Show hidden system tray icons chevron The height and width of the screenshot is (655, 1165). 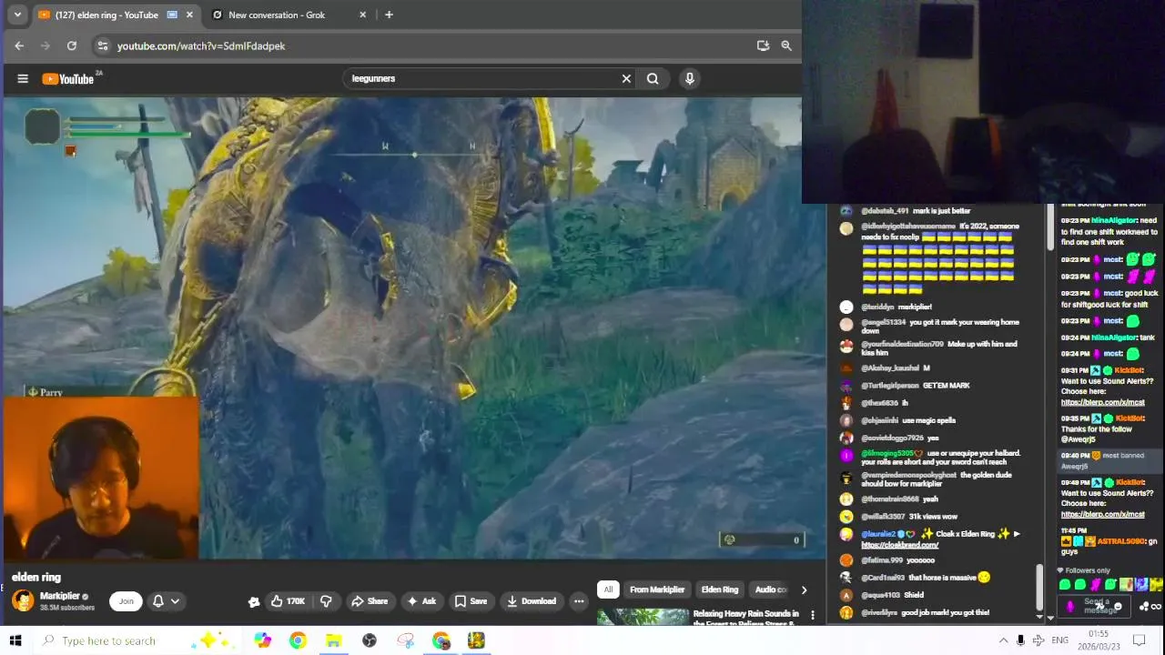click(x=1003, y=640)
